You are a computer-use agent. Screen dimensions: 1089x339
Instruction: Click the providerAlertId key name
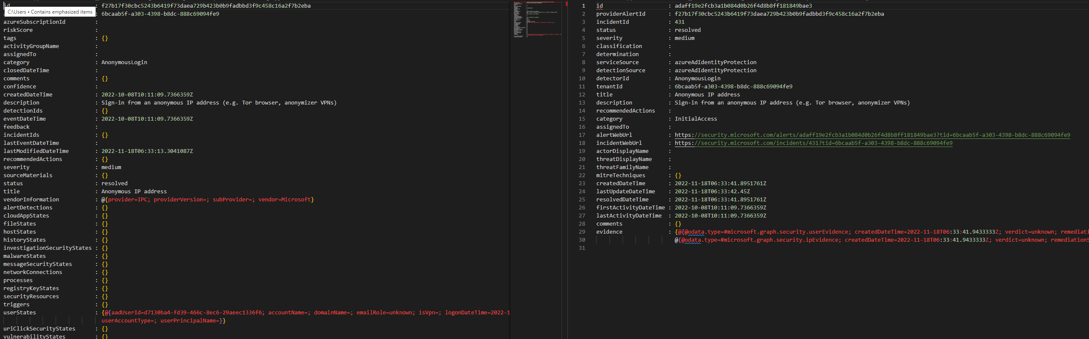620,14
